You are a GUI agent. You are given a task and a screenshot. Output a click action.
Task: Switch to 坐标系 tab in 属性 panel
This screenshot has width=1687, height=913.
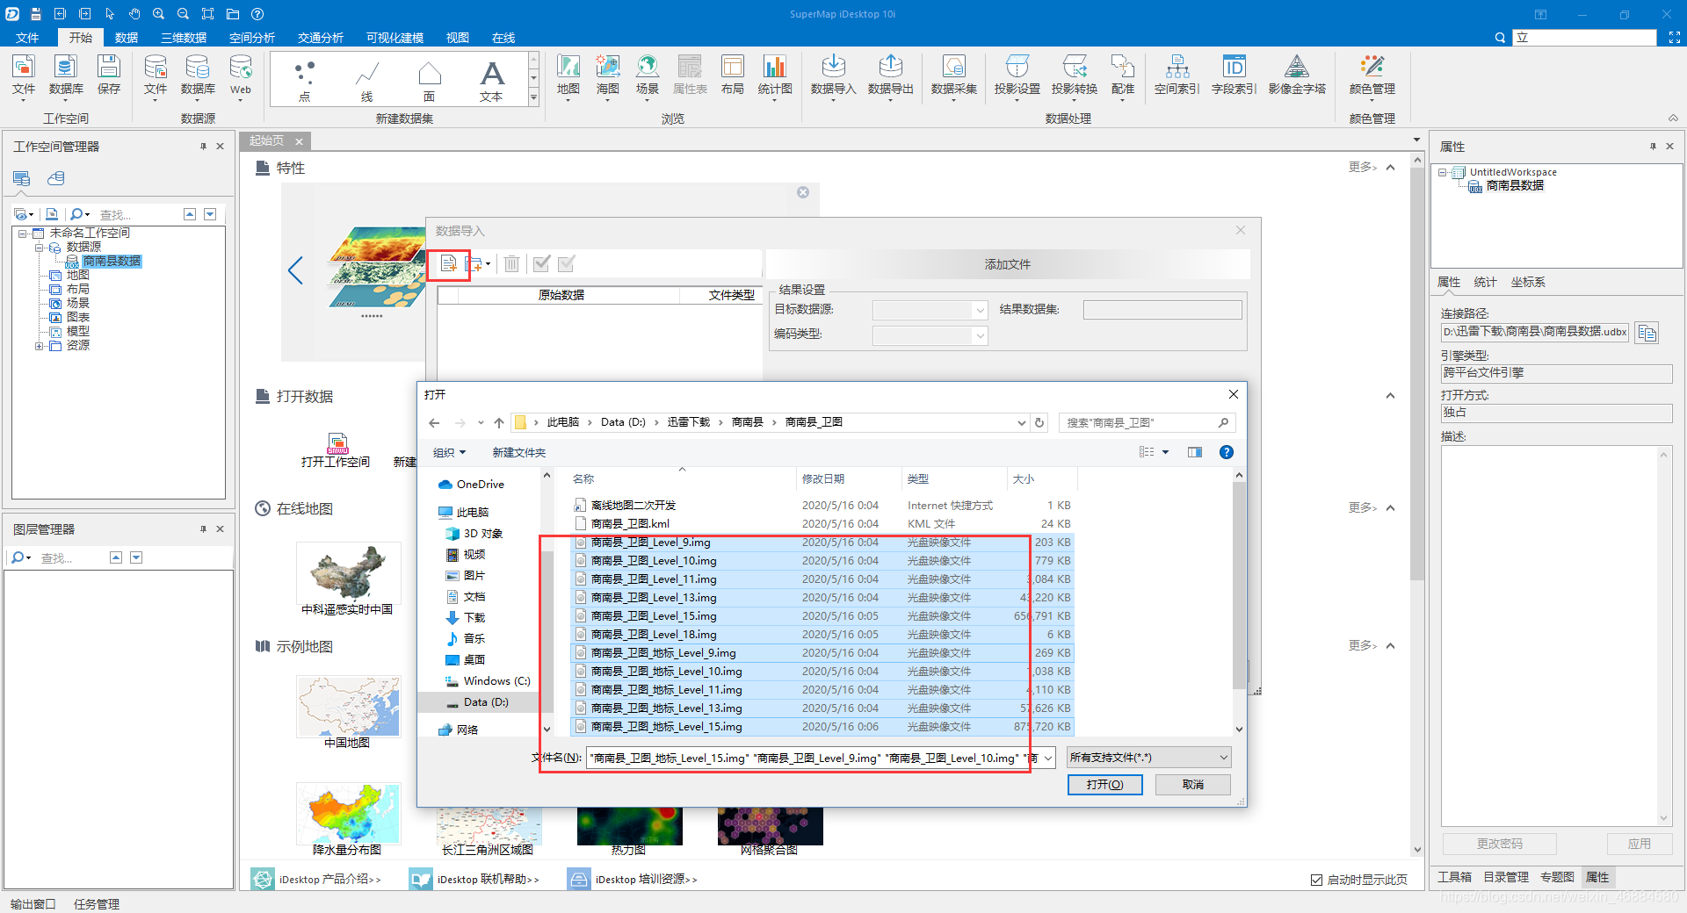[x=1528, y=282]
